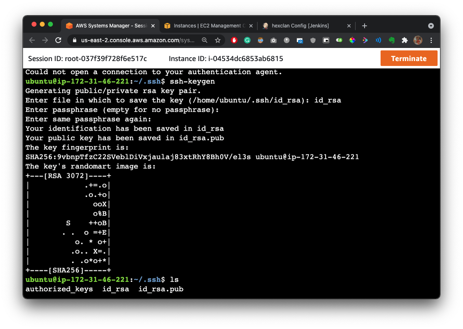
Task: Terminate the session with the orange button
Action: (409, 58)
